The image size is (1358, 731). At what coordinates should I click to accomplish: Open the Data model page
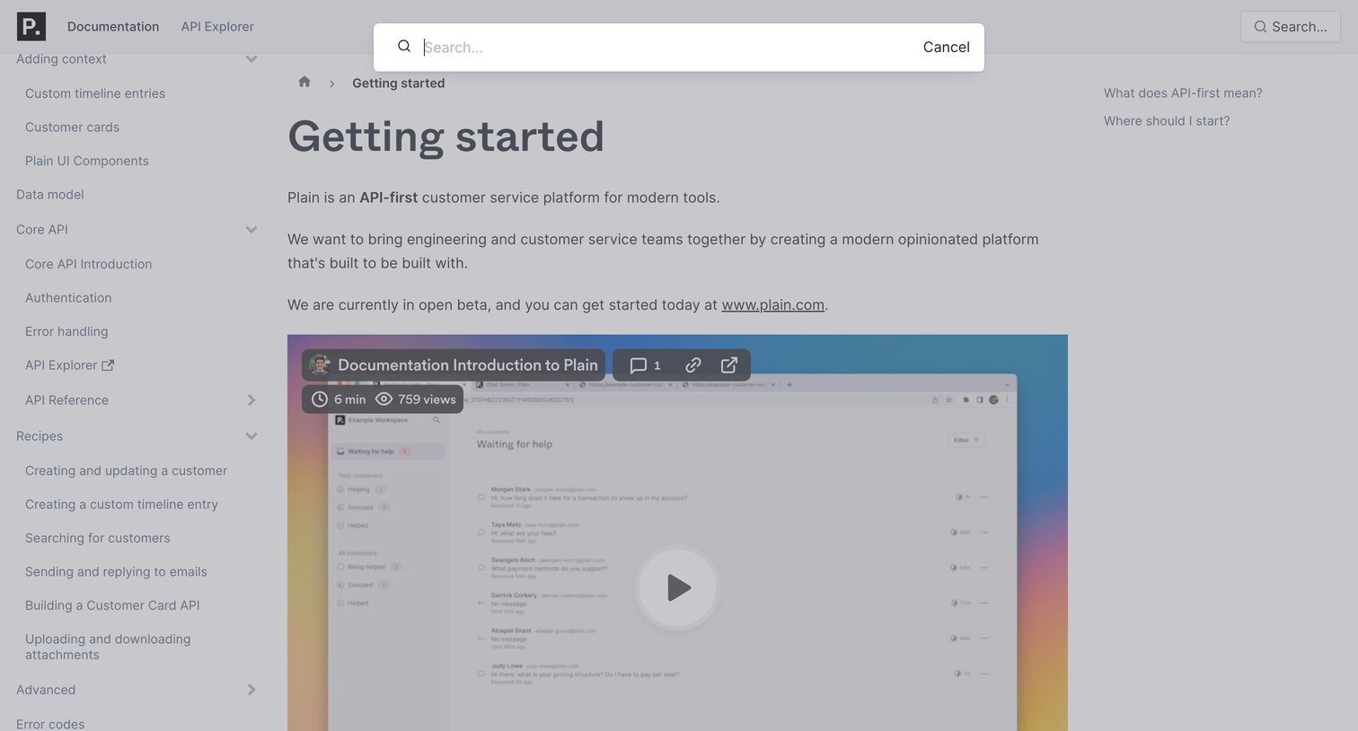[50, 195]
